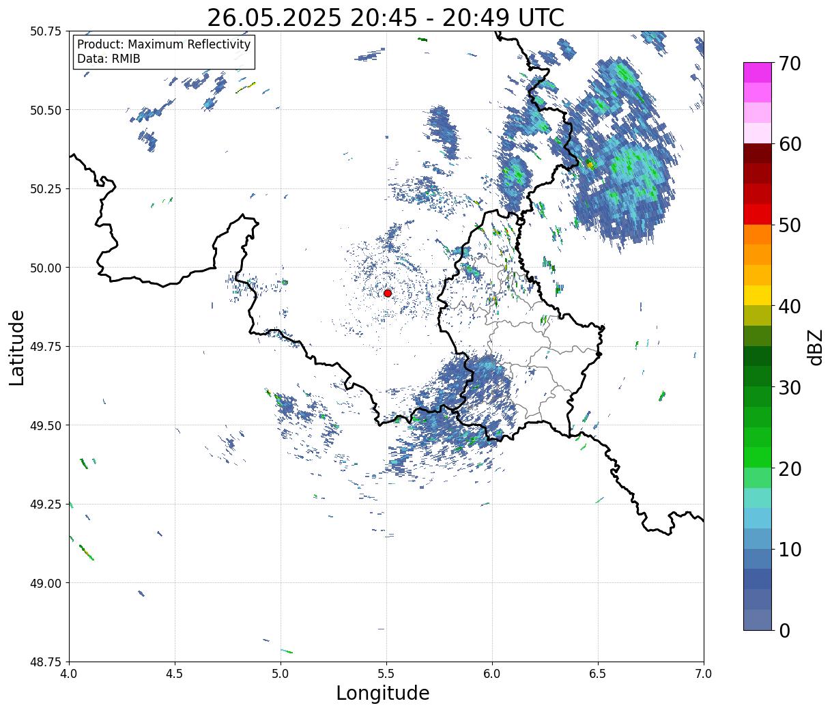
Task: Click the 'Longitude' axis label
Action: (x=383, y=693)
